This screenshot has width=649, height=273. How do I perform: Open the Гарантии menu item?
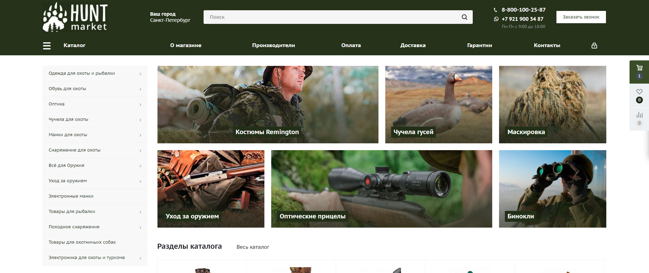(x=480, y=45)
